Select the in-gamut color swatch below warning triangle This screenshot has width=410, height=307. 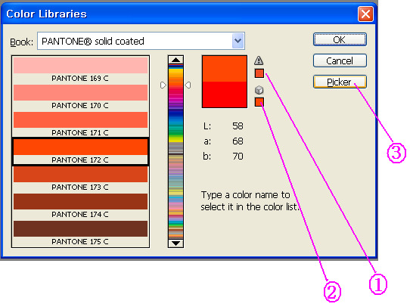[x=259, y=73]
